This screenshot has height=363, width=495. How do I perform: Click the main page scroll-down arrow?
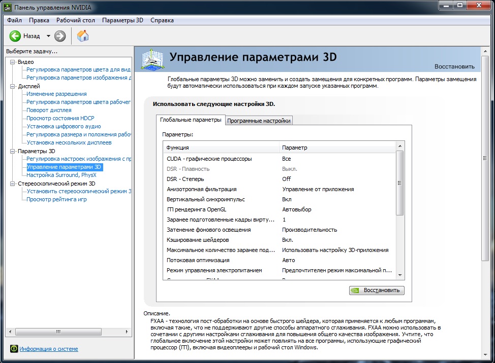click(x=485, y=354)
